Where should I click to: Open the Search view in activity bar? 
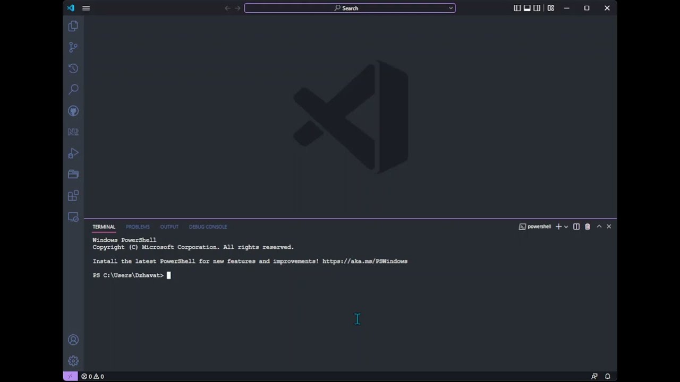pyautogui.click(x=73, y=90)
